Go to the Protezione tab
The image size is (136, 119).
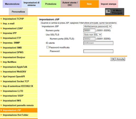(51, 4)
